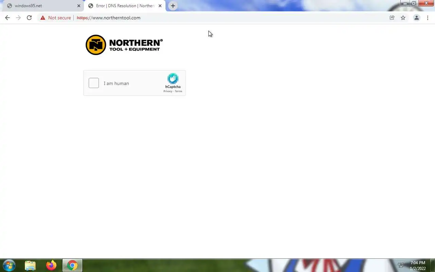Image resolution: width=435 pixels, height=272 pixels.
Task: Launch File Explorer from taskbar
Action: point(30,265)
